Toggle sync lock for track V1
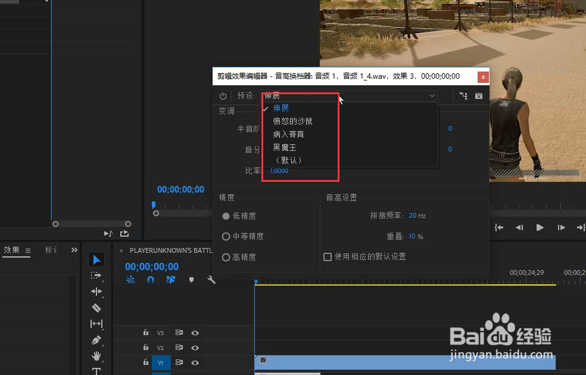The height and width of the screenshot is (375, 586). [x=179, y=362]
